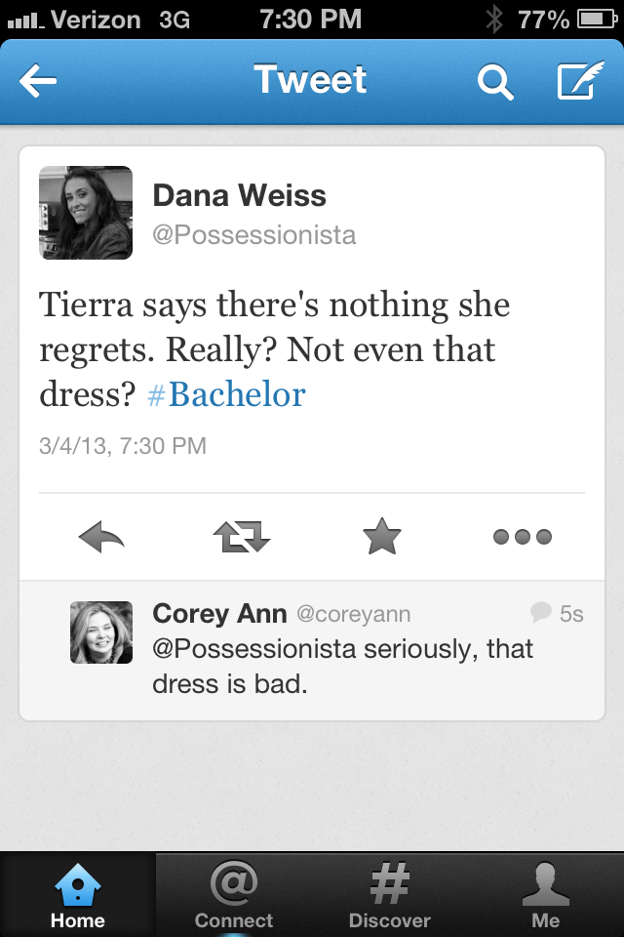Tap the @coreyann handle

(353, 614)
